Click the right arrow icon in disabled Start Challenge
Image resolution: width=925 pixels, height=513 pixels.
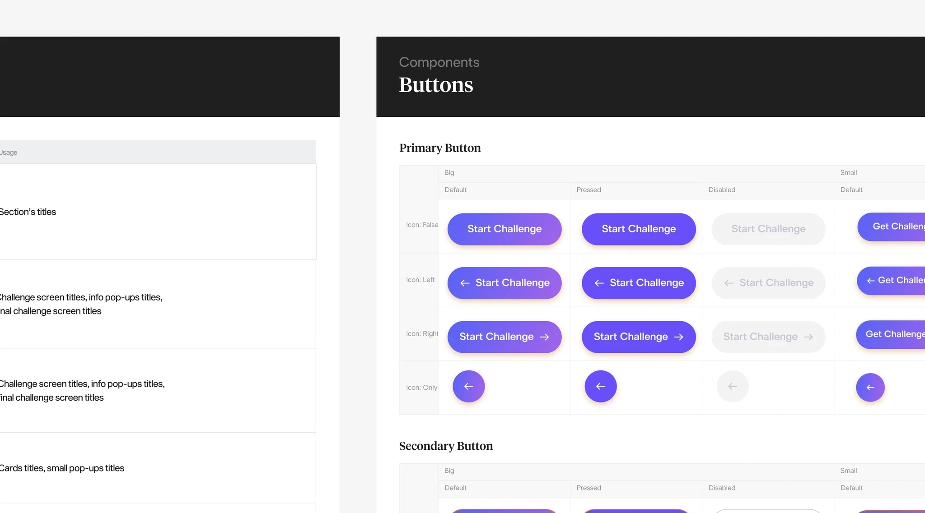tap(808, 337)
